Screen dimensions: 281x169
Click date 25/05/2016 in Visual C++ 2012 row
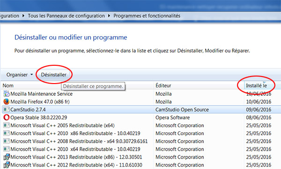[x=259, y=165]
